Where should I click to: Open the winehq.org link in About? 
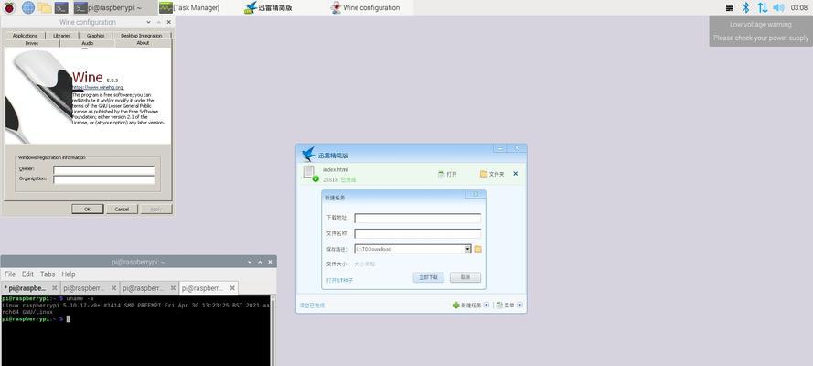98,88
